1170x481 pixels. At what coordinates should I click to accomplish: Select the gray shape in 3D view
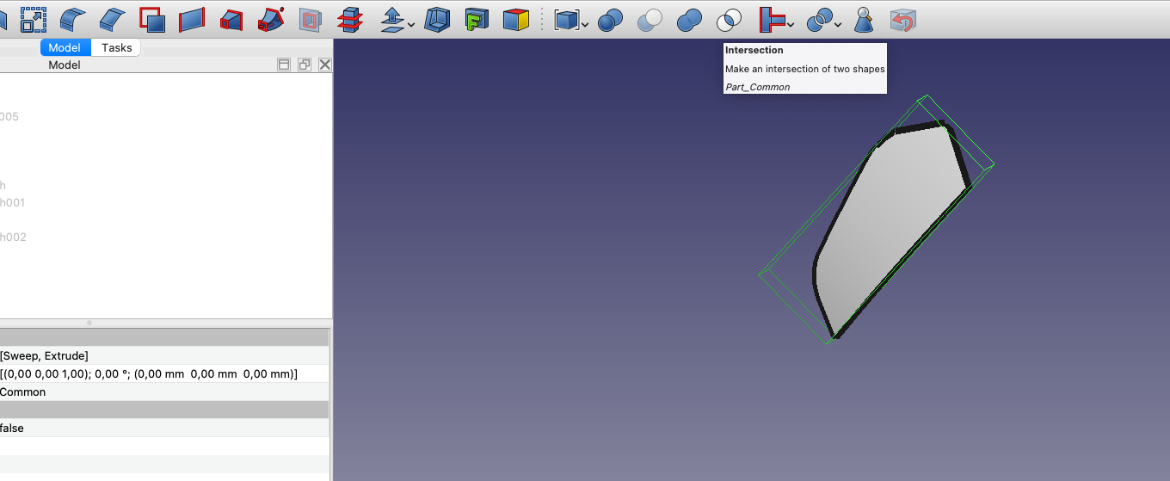pyautogui.click(x=886, y=232)
